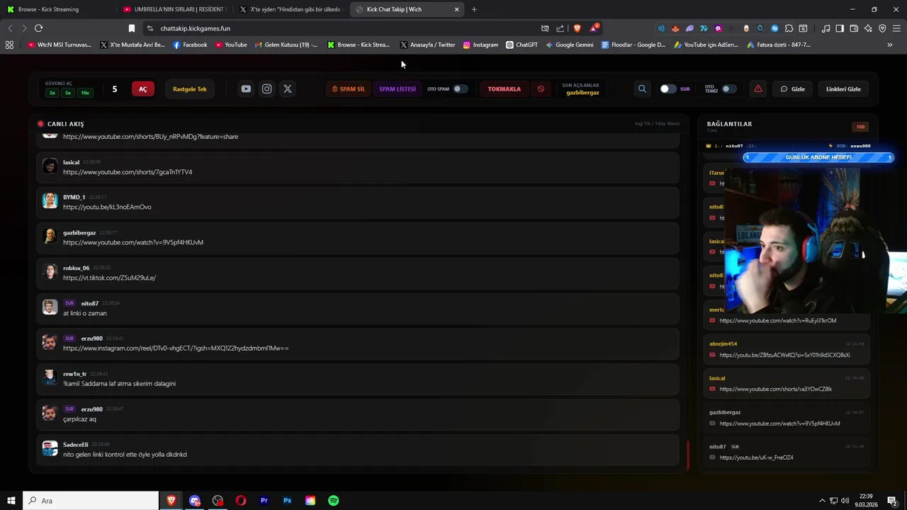This screenshot has height=510, width=907.
Task: Click the Brave icon in the taskbar
Action: point(171,501)
